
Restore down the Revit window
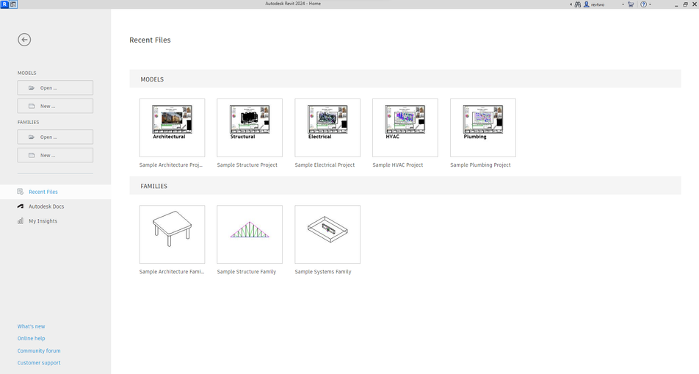tap(686, 4)
